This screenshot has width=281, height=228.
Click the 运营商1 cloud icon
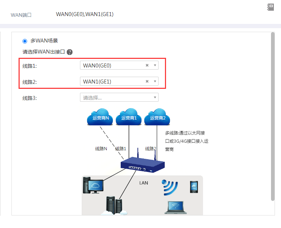[129, 117]
